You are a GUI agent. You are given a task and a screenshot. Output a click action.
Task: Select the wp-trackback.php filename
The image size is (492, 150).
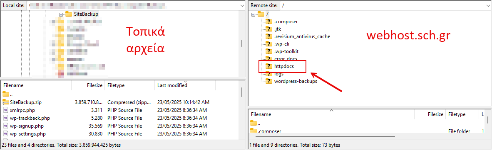click(x=30, y=118)
